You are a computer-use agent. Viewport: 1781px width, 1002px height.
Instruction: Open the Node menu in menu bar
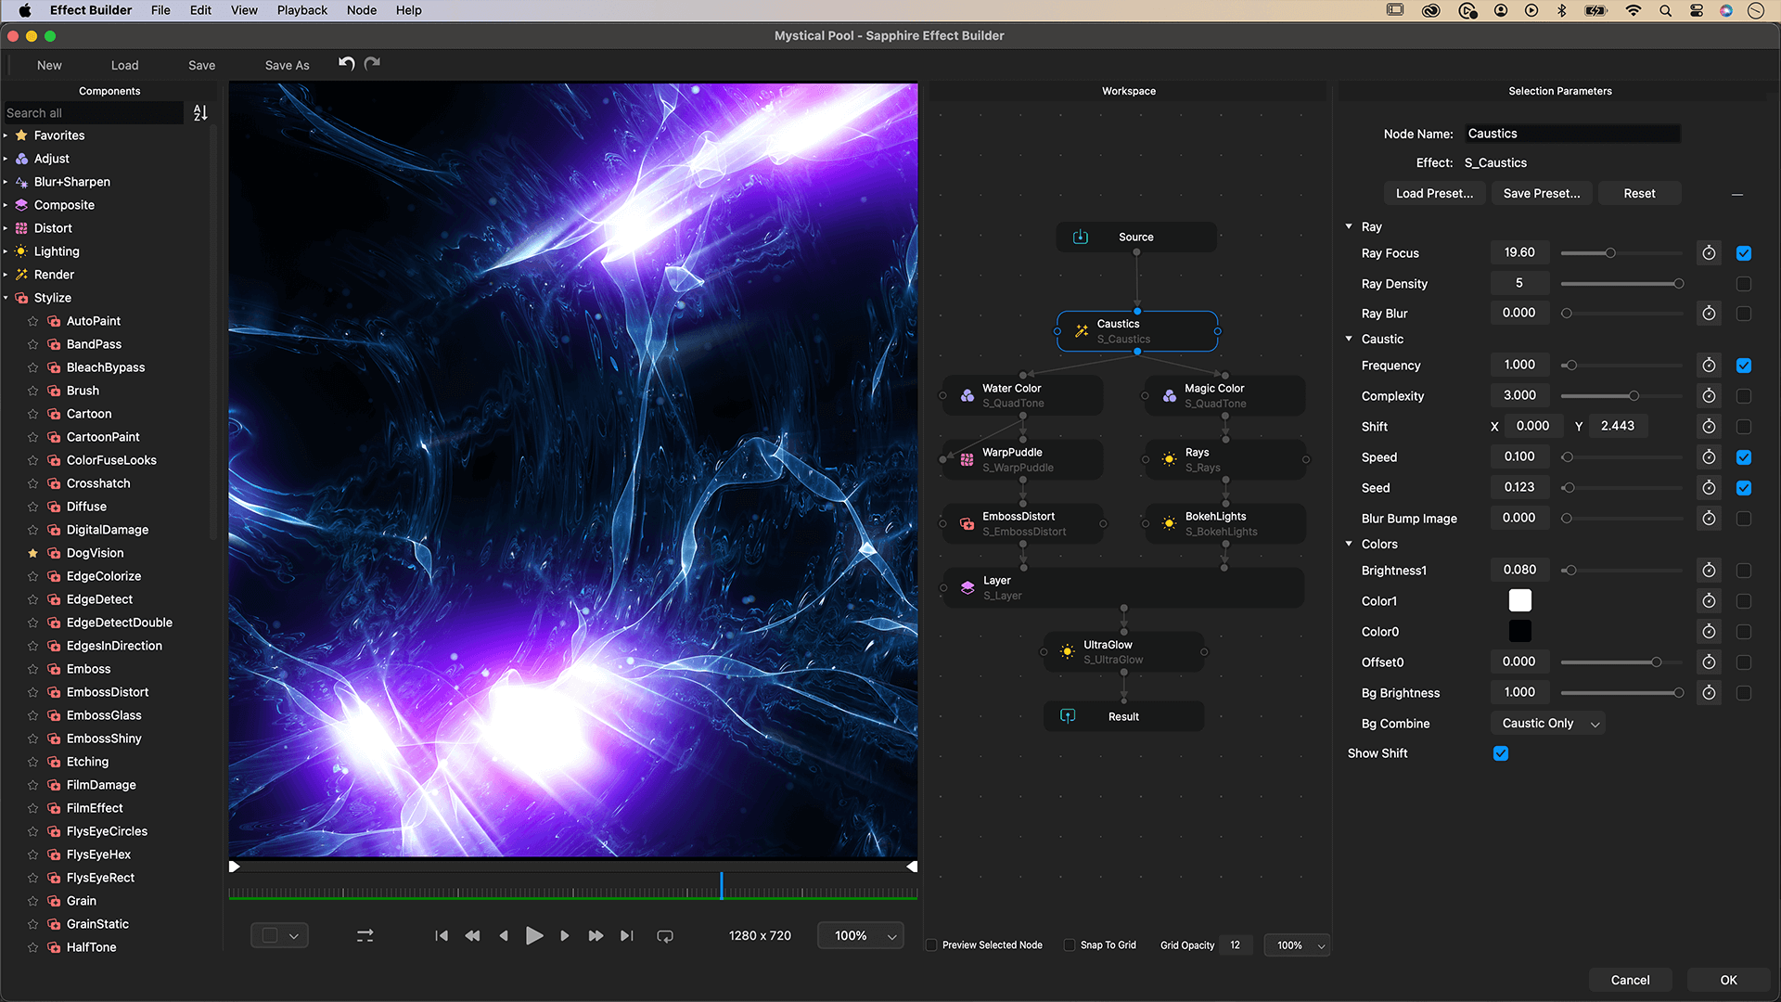(361, 10)
